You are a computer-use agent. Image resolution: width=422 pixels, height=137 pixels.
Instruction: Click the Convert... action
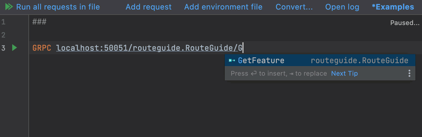294,7
